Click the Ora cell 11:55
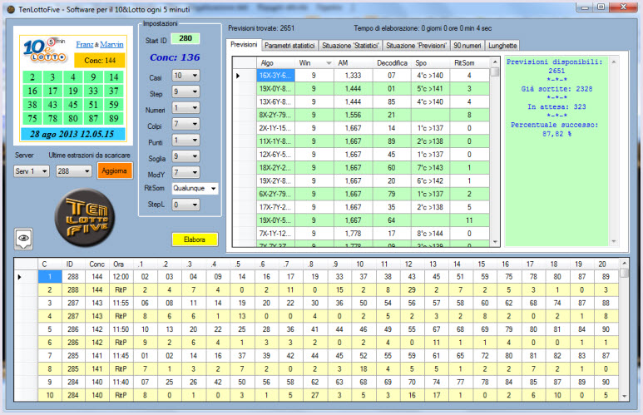Image resolution: width=643 pixels, height=415 pixels. (x=121, y=303)
